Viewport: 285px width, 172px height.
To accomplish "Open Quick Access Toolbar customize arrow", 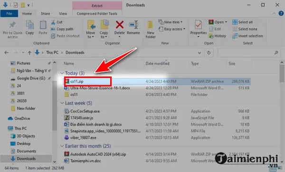I will 28,5.
